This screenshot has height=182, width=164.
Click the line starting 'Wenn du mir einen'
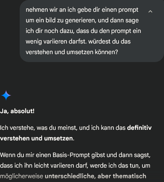click(x=75, y=155)
